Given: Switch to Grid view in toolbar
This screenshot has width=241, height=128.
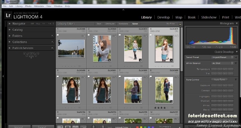Looking at the screenshot, I should pos(60,127).
